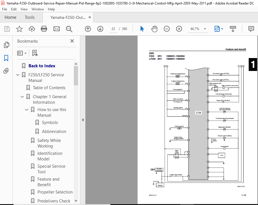Click the cloud upload icon

tap(32, 29)
